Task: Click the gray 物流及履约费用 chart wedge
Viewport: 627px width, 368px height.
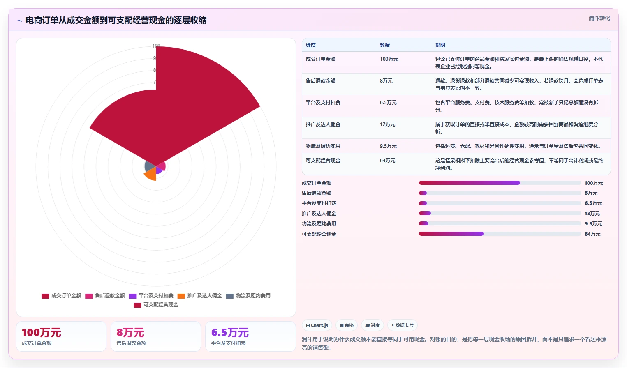Action: [150, 166]
